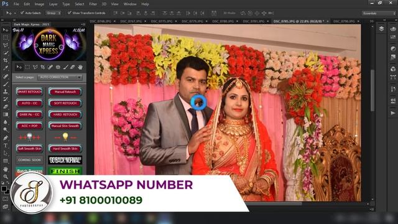Click the marquee icon in Dark Magic panel
The height and width of the screenshot is (224, 398).
[x=27, y=67]
